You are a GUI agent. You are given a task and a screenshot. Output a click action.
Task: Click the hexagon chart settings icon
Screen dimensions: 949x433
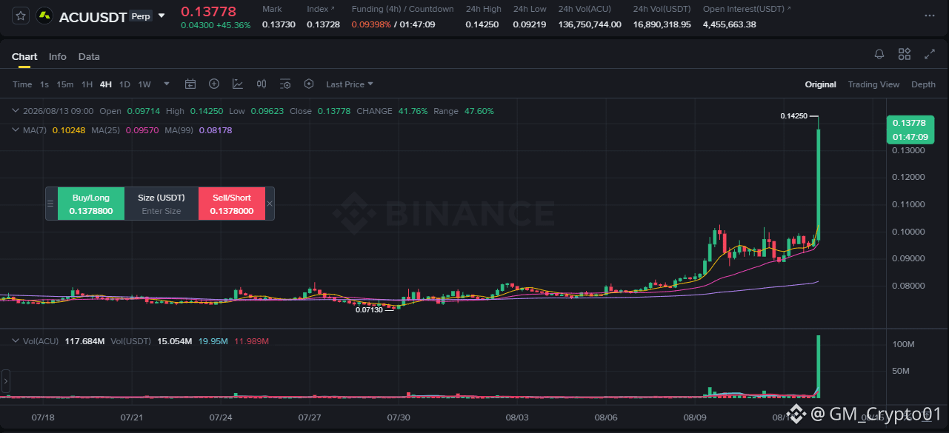pyautogui.click(x=309, y=84)
